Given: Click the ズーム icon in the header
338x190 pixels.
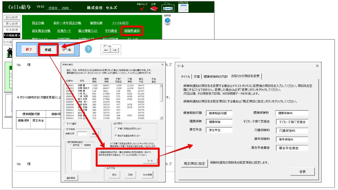Looking at the screenshot, I should click(168, 8).
